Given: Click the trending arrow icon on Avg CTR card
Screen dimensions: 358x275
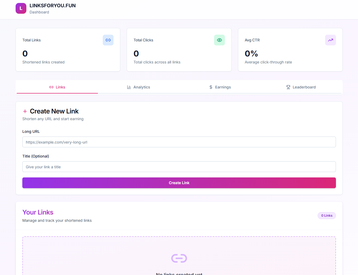Looking at the screenshot, I should [330, 40].
